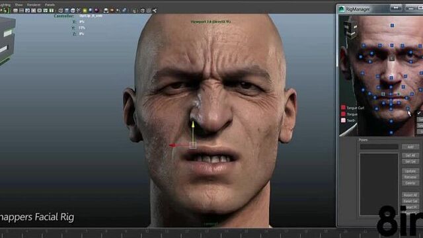
Task: Click the Set All button
Action: (x=410, y=155)
